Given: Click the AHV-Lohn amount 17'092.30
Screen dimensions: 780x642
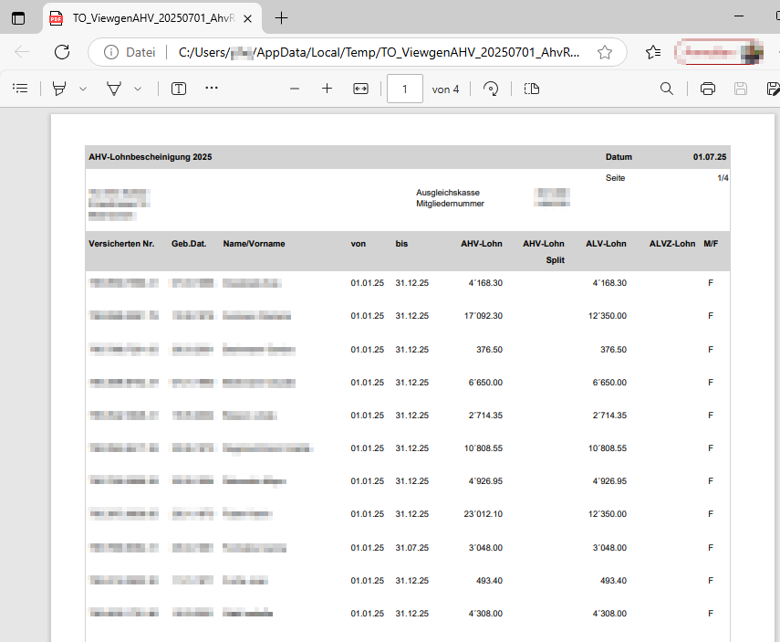Looking at the screenshot, I should click(x=484, y=316).
